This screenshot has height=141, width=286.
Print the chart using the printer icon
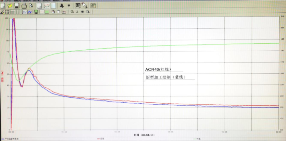tap(24, 6)
